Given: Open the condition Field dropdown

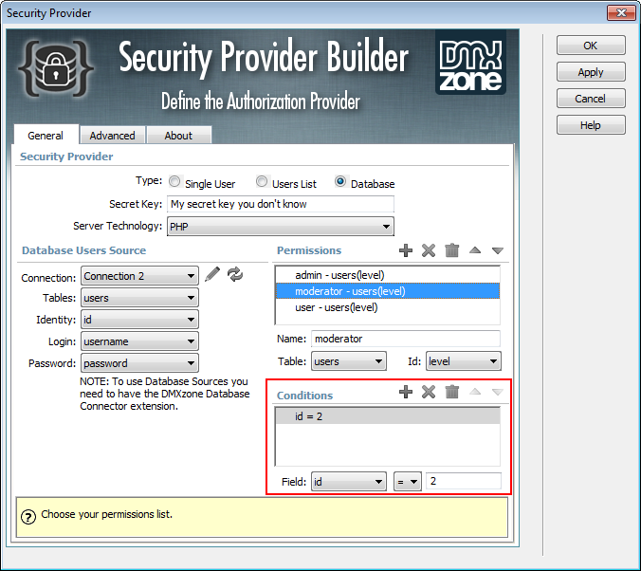Looking at the screenshot, I should pyautogui.click(x=349, y=482).
